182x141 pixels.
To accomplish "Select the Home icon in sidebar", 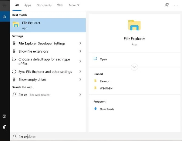I will pos(4,16).
